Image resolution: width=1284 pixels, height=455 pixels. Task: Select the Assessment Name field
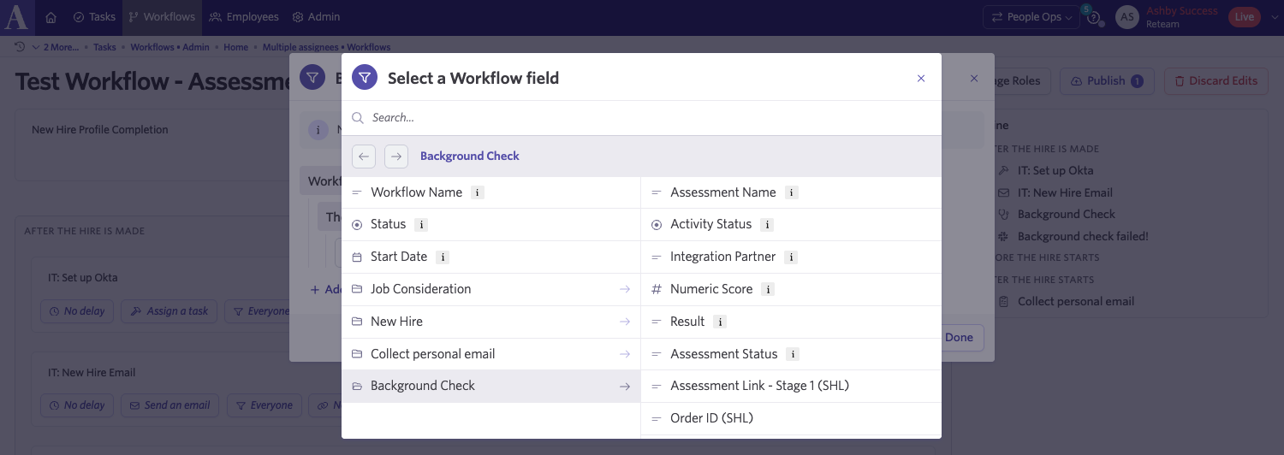791,192
